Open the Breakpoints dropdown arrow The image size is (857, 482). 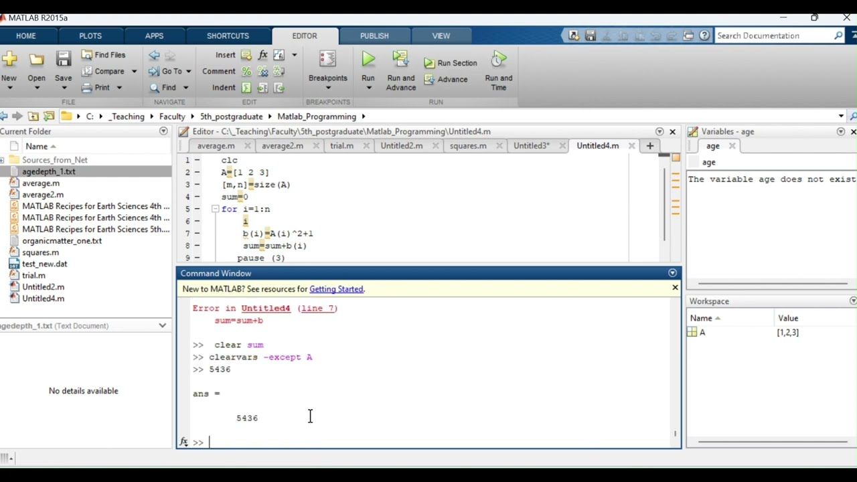(327, 88)
